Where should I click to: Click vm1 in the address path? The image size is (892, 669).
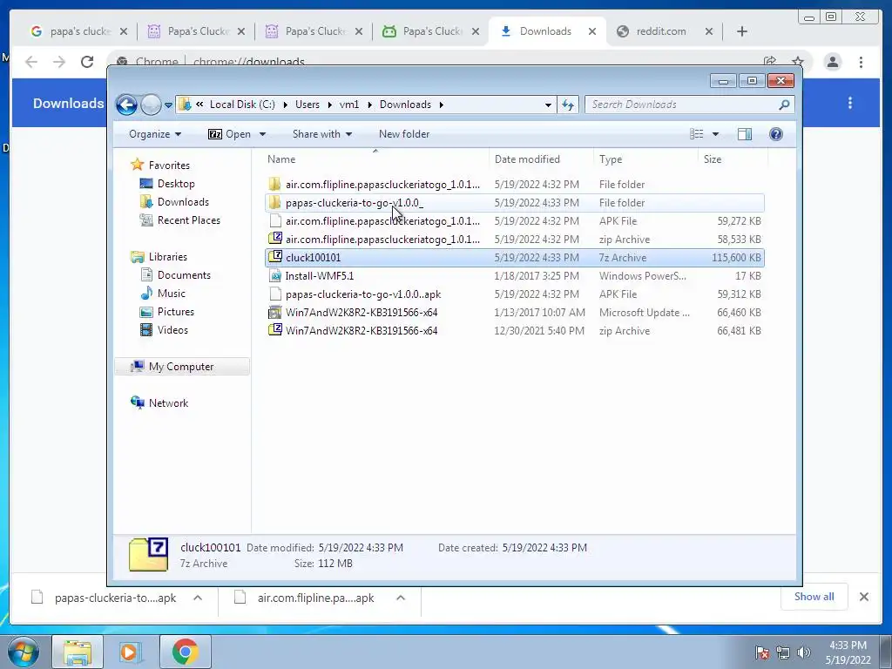[349, 105]
